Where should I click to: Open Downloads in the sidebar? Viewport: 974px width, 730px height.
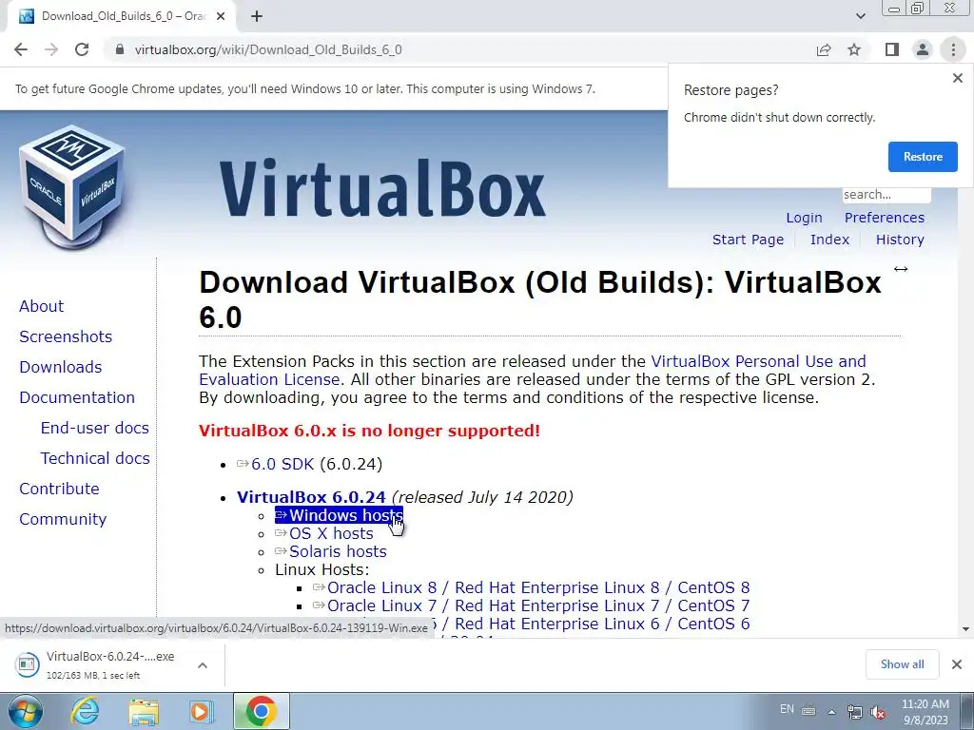(60, 367)
